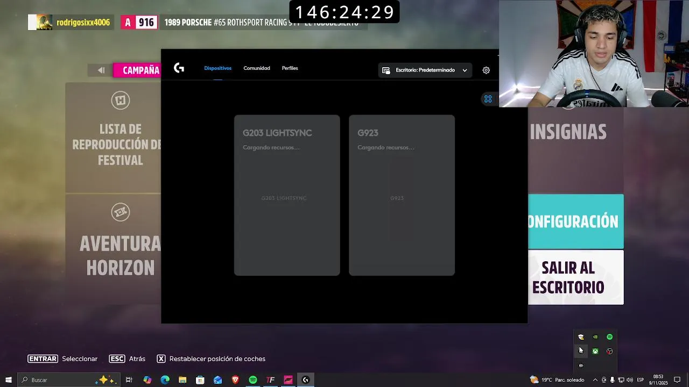Open Brave browser from the taskbar
This screenshot has width=689, height=387.
click(x=235, y=380)
